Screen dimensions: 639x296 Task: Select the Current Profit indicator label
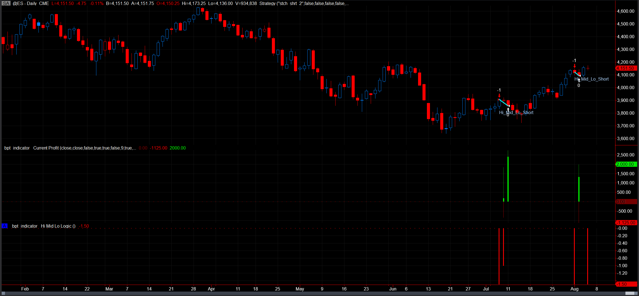point(84,148)
